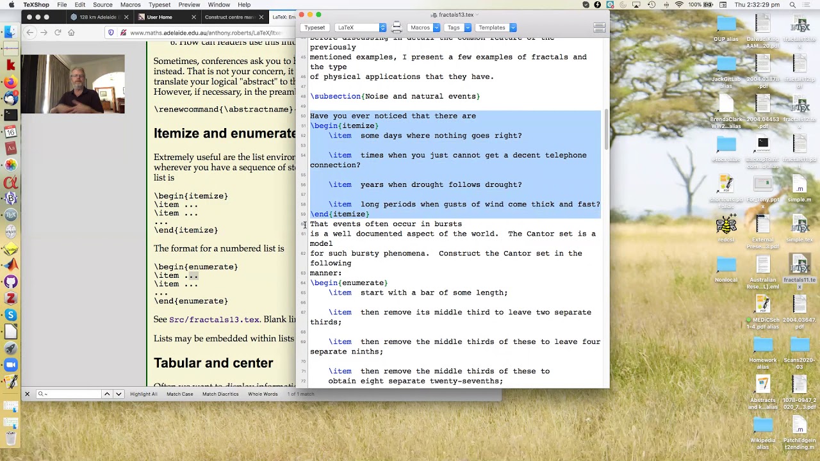Viewport: 820px width, 461px height.
Task: Click find previous arrow in find bar
Action: coord(107,394)
